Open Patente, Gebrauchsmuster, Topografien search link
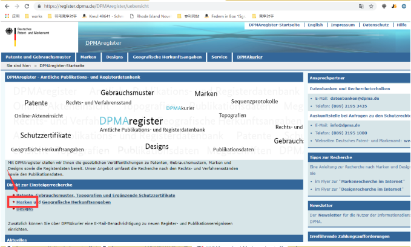Viewport: 411px width, 247px height. tap(96, 196)
